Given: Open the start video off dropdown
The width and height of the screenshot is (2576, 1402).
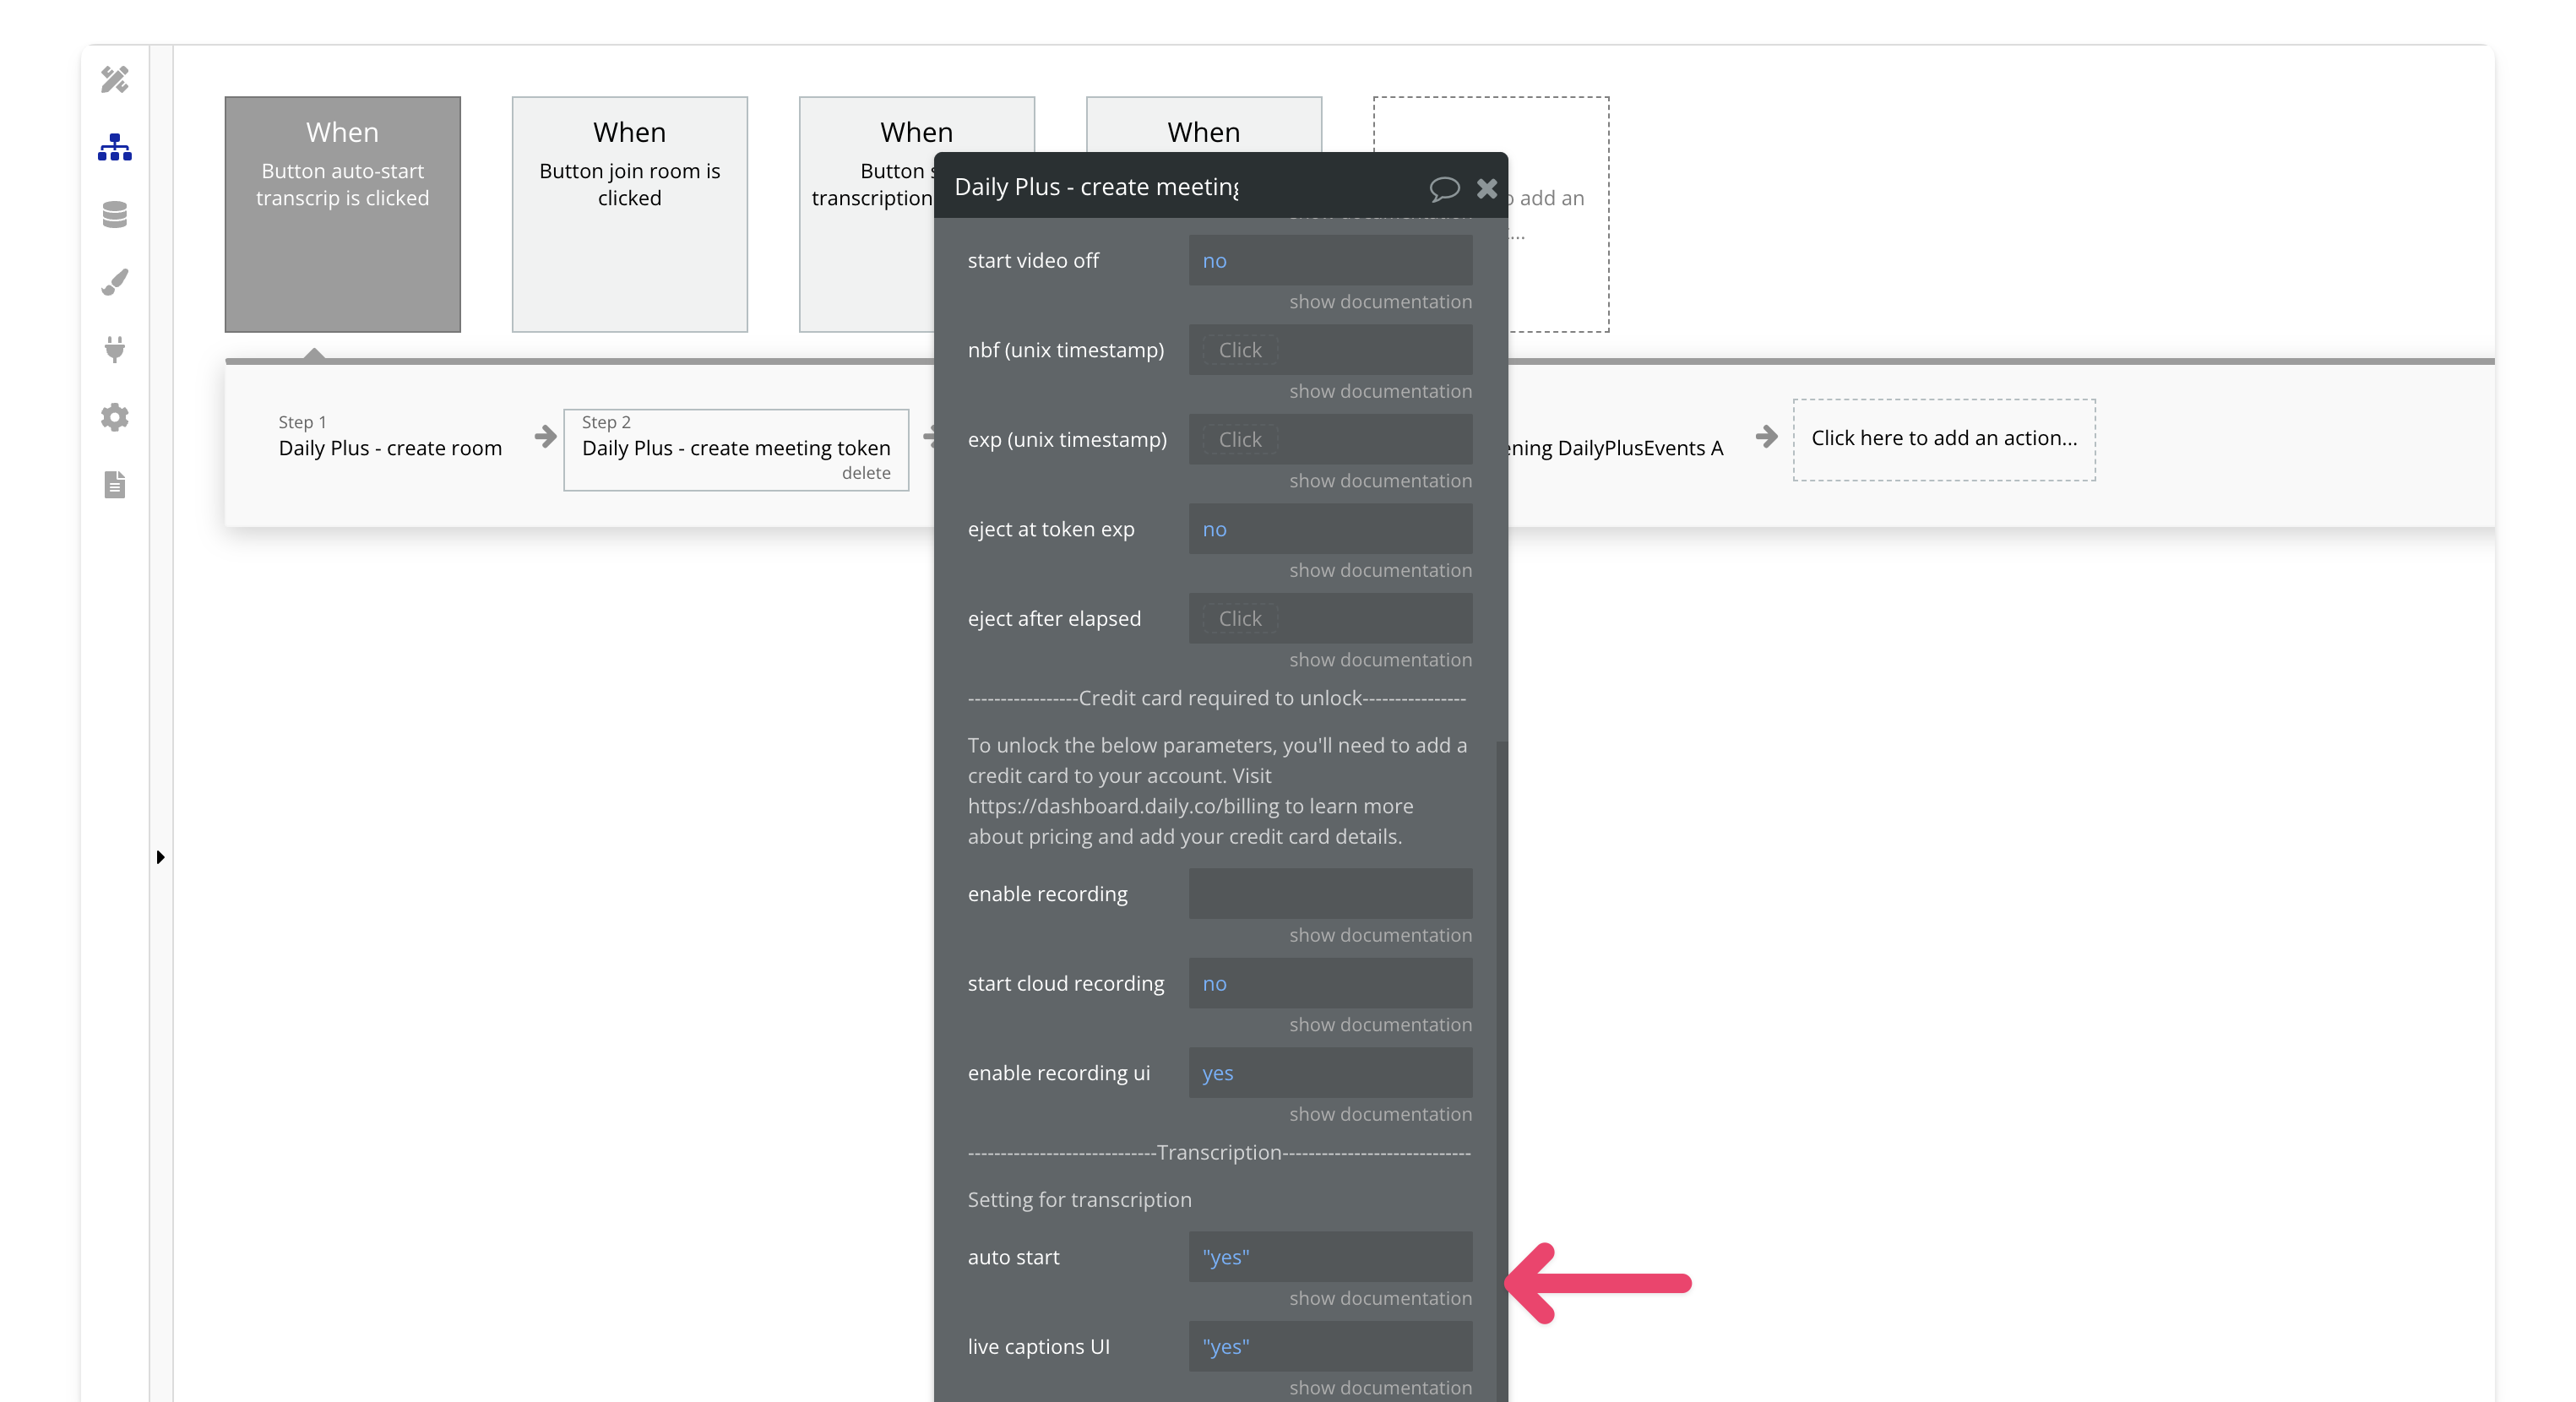Looking at the screenshot, I should tap(1330, 260).
